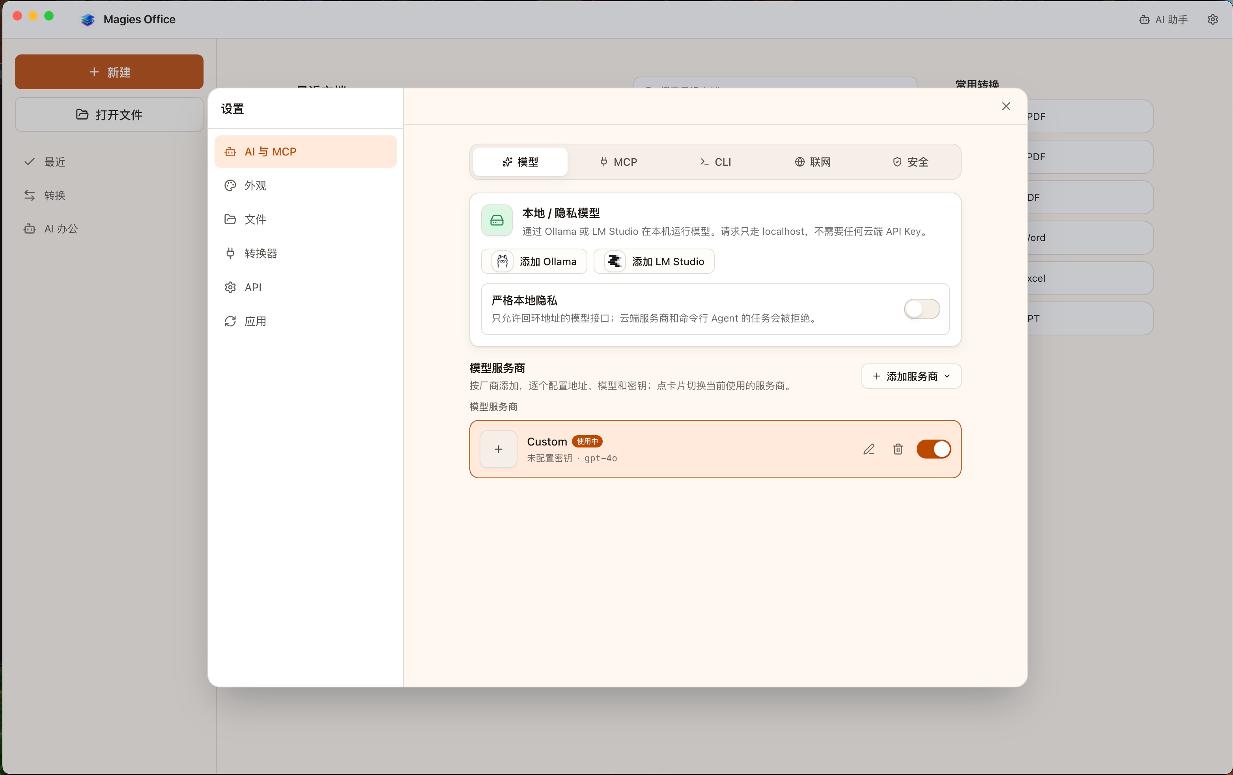Click the 打开文件 button
The width and height of the screenshot is (1233, 775).
[x=109, y=114]
